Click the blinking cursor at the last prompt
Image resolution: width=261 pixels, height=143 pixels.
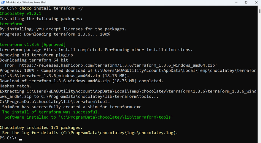[20, 139]
